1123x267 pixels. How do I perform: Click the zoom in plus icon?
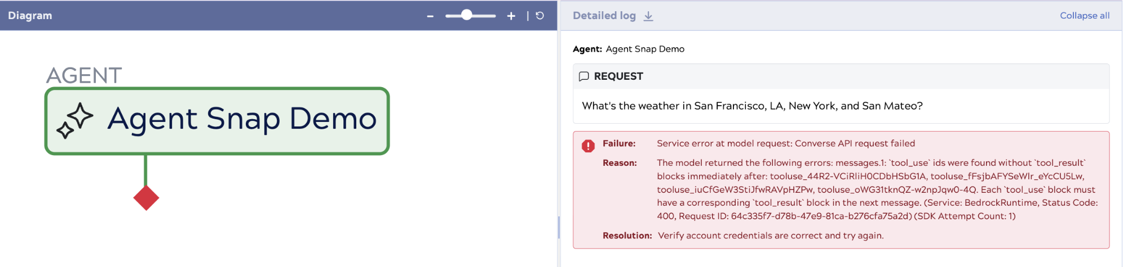(511, 16)
